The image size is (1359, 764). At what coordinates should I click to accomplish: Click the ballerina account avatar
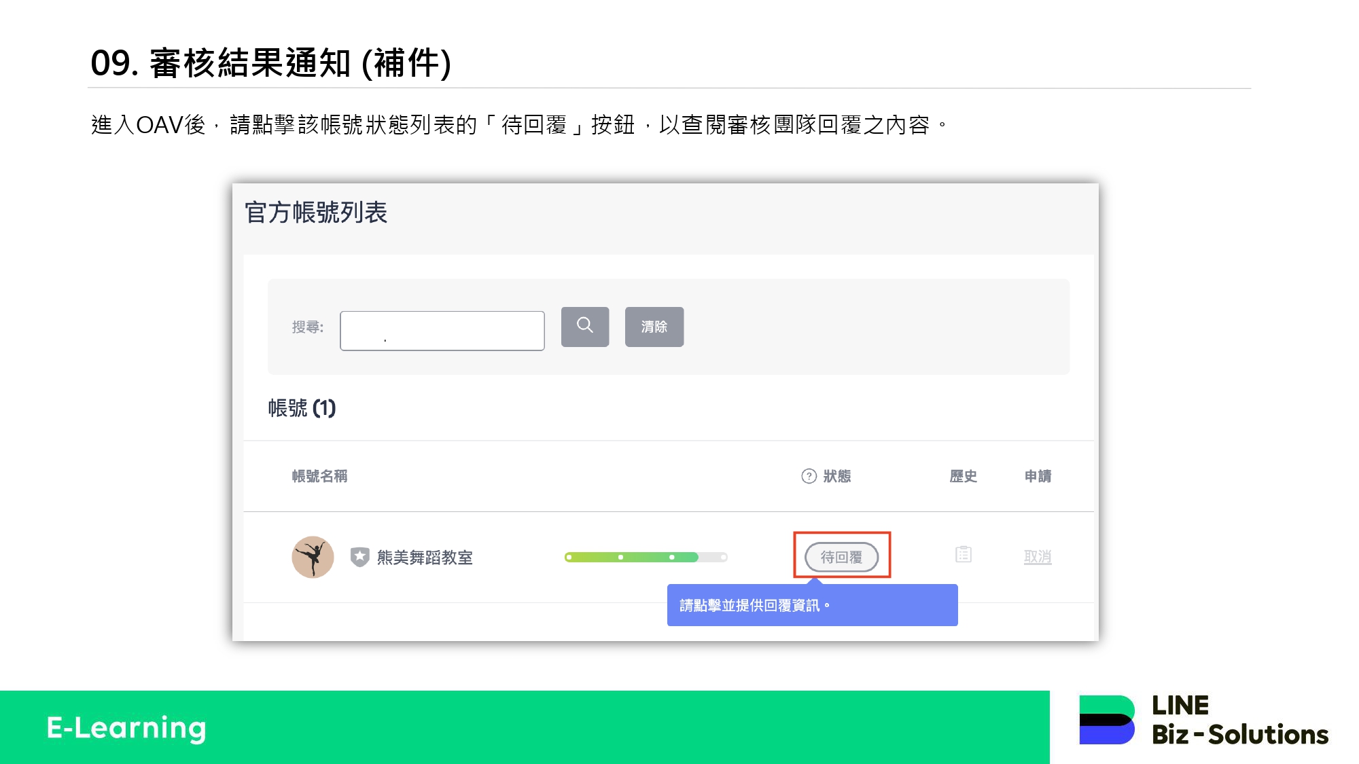click(x=313, y=557)
